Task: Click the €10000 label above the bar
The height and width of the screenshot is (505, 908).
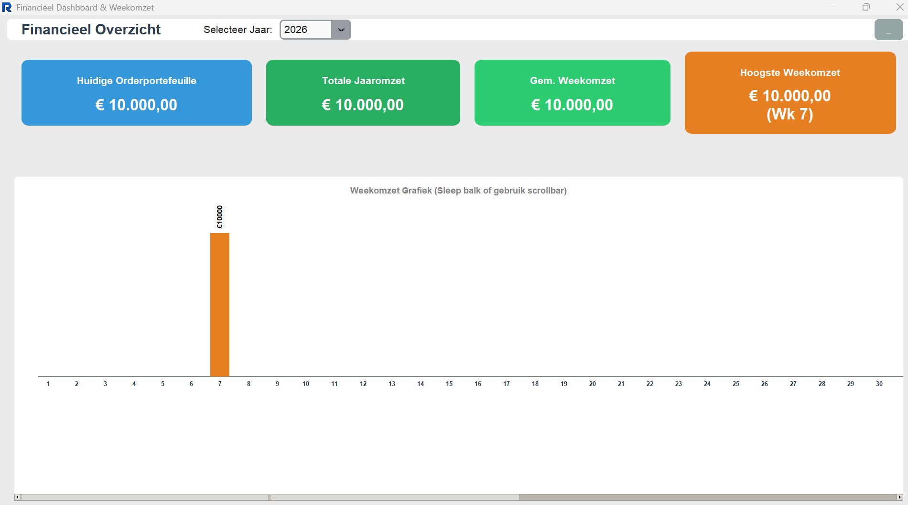Action: click(220, 217)
